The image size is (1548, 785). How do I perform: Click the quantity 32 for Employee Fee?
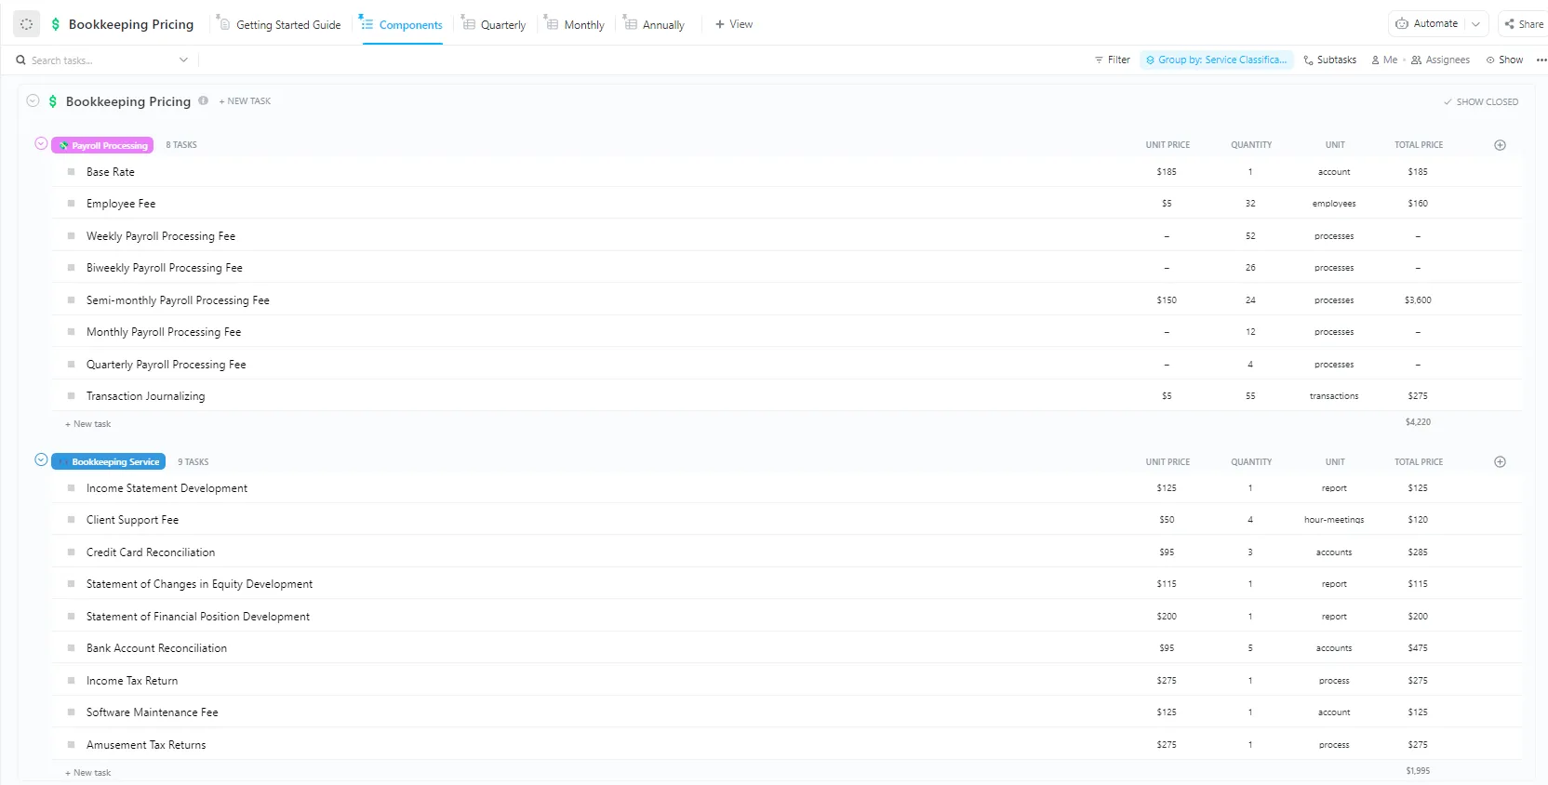tap(1250, 204)
